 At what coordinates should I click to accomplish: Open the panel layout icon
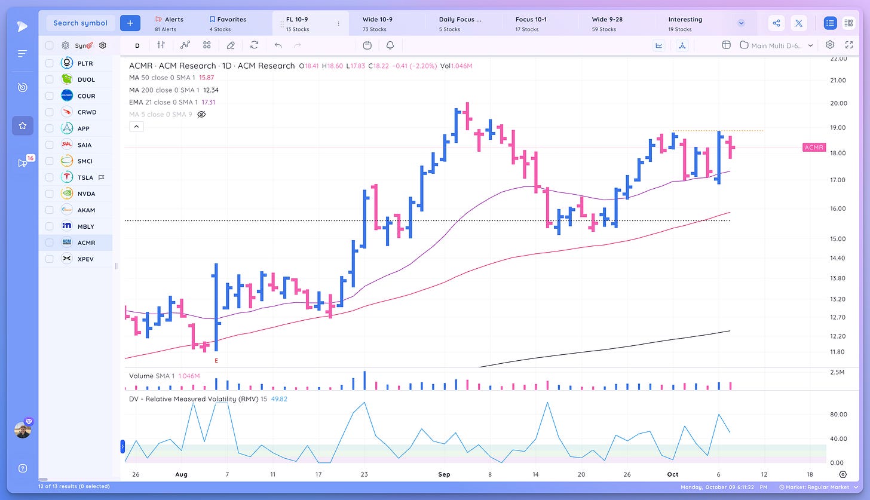tap(726, 45)
